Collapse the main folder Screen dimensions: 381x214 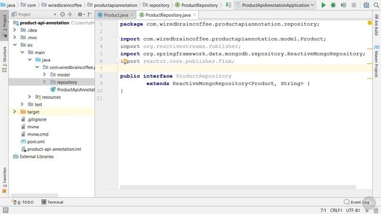click(x=22, y=52)
